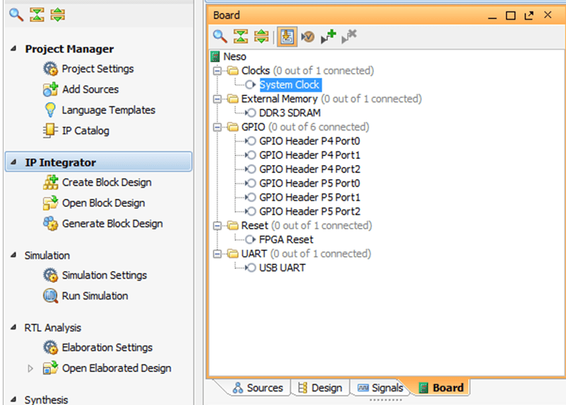Click the green-plus connect icon in Board toolbar
The height and width of the screenshot is (405, 566).
click(328, 37)
